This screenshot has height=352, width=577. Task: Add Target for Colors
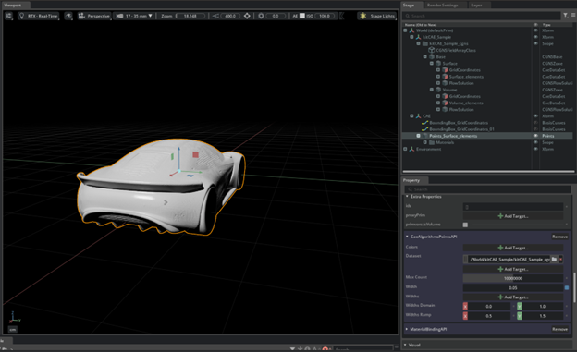pos(513,248)
